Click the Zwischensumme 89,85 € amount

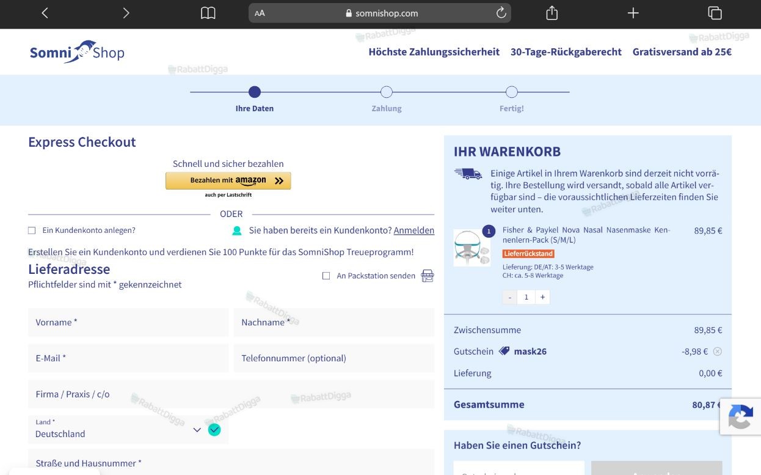click(x=708, y=330)
